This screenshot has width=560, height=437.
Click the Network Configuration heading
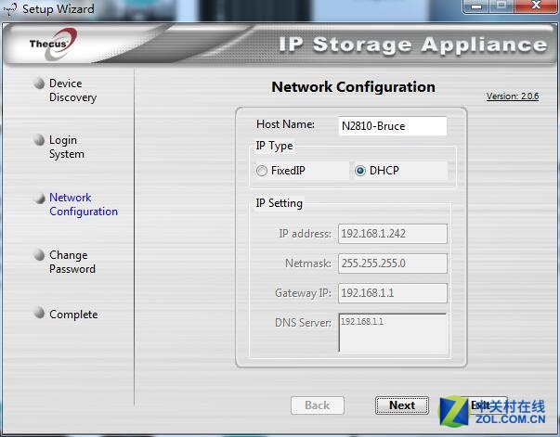(x=353, y=86)
